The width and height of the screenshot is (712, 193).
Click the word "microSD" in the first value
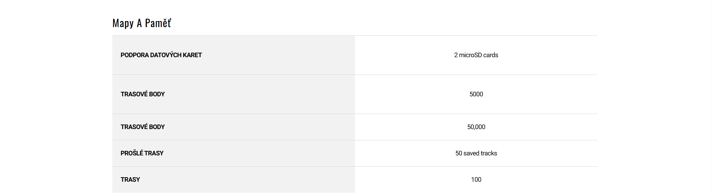470,55
